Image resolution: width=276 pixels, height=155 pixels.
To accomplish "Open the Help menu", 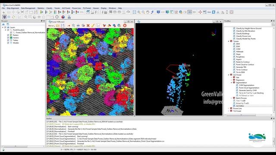I will tap(120, 8).
